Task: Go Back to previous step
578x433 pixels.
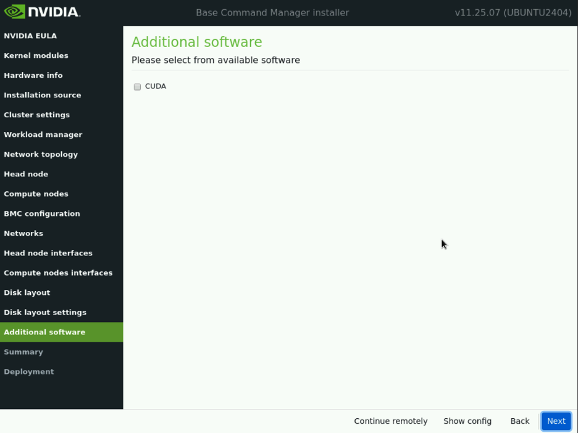Action: coord(519,421)
